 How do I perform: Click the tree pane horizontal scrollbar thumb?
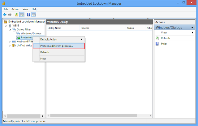click(x=24, y=116)
